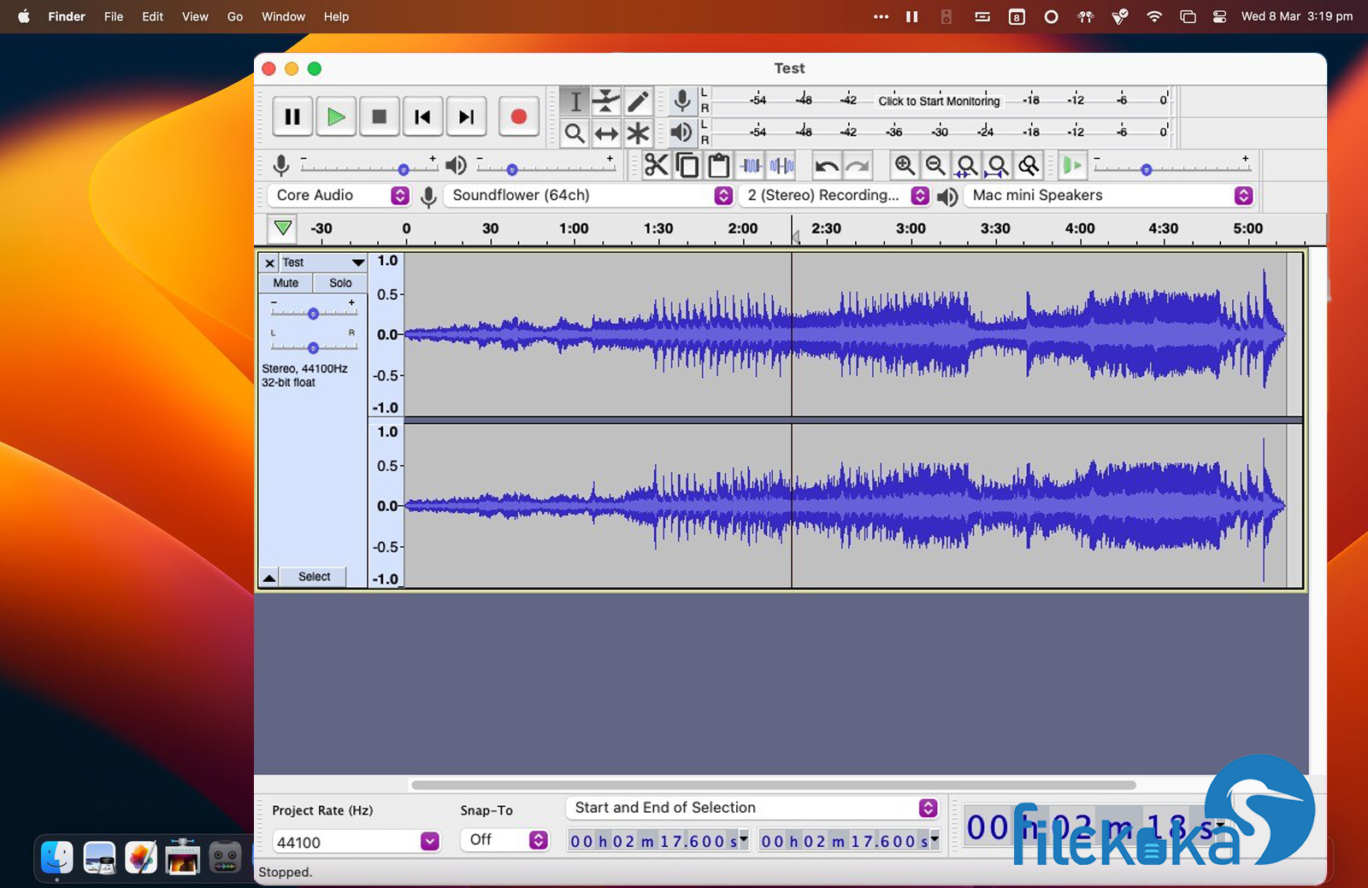1368x888 pixels.
Task: Open the View menu
Action: pos(195,16)
